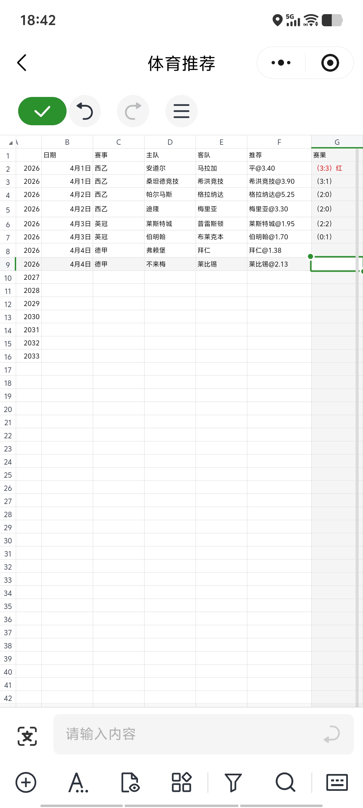Open the three-dot more options menu
This screenshot has height=808, width=363.
pyautogui.click(x=281, y=63)
